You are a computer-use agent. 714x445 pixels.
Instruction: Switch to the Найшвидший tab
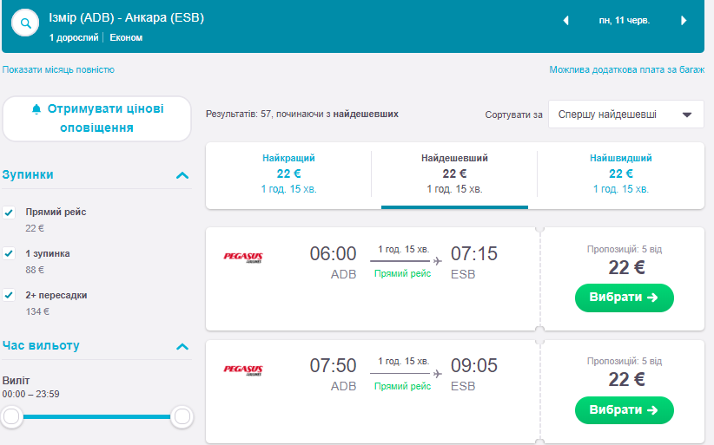[x=620, y=173]
